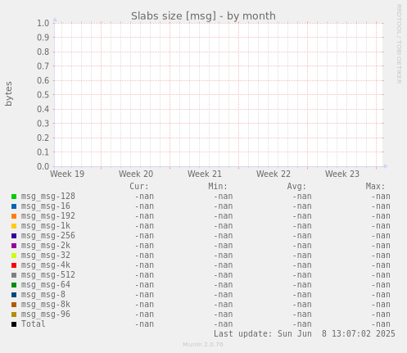Viewport: 407px width, 353px height.
Task: Select the msg_msg-128 legend label
Action: point(48,197)
